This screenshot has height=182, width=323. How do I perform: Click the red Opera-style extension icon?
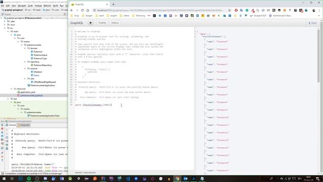[236, 10]
